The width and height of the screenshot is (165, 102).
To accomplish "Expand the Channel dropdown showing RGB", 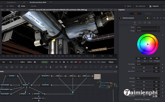I will click(148, 78).
